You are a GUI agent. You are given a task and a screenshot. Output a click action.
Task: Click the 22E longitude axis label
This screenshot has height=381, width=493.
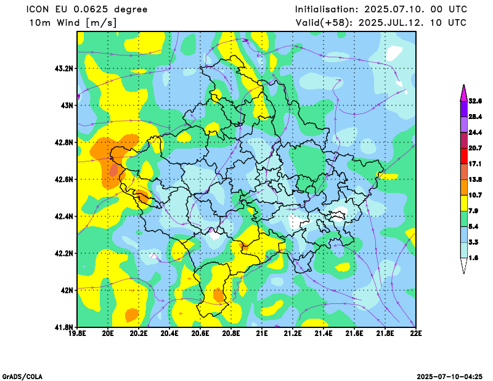click(x=416, y=333)
